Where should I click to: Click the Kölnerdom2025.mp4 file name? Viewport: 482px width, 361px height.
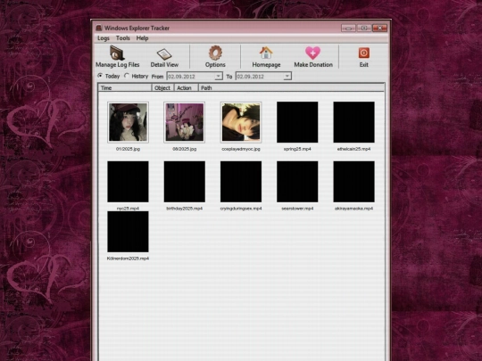click(128, 258)
